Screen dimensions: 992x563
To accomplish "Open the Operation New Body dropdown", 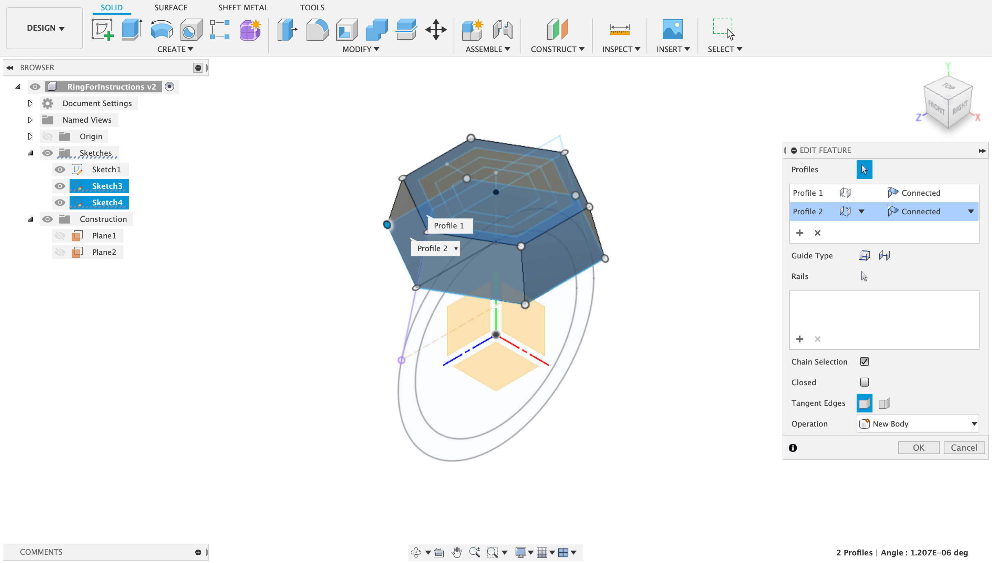I will [x=917, y=424].
